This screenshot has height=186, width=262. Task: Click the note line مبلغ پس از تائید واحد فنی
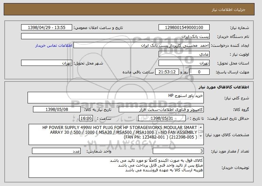point(160,166)
